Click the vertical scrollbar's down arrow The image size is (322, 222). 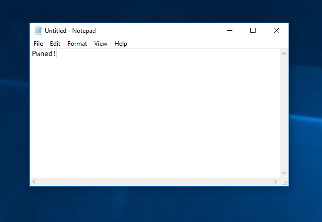[x=284, y=174]
